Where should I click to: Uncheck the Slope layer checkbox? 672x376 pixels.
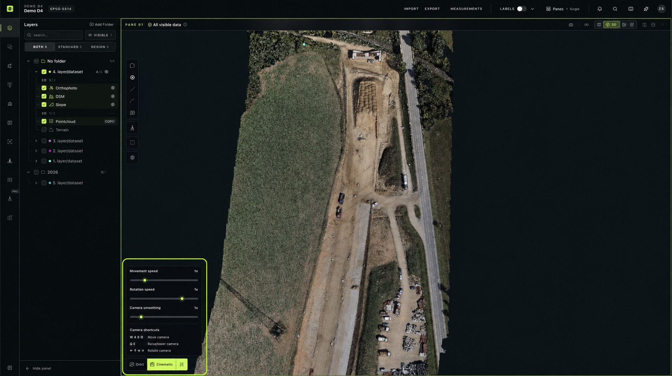44,105
